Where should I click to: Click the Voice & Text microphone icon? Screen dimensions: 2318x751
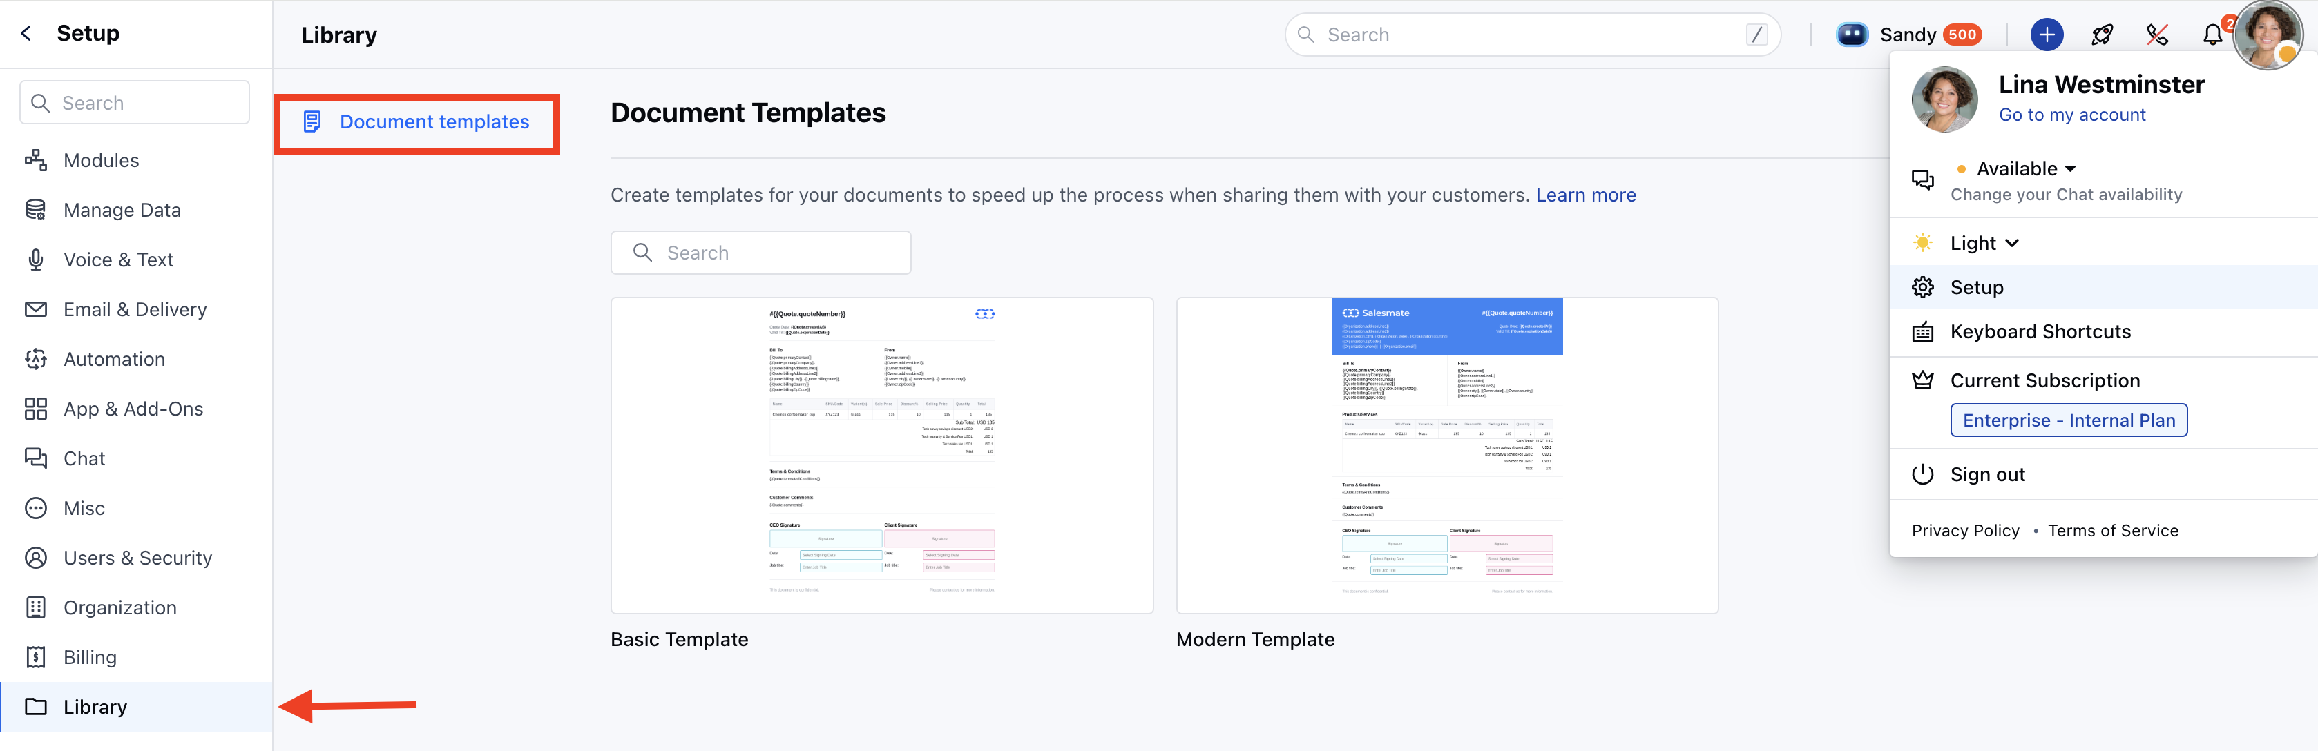click(36, 260)
